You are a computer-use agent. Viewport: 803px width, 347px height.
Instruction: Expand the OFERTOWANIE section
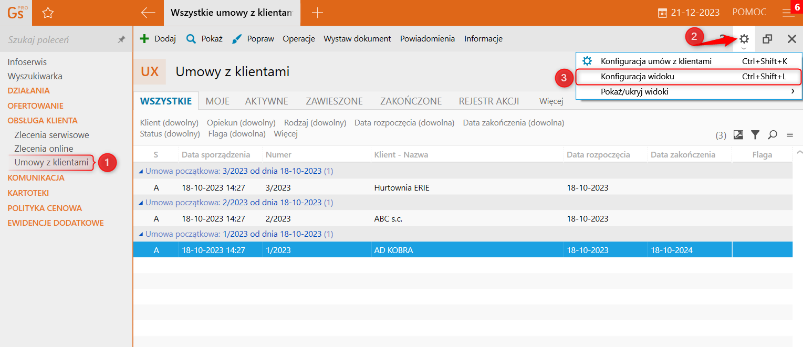tap(35, 106)
